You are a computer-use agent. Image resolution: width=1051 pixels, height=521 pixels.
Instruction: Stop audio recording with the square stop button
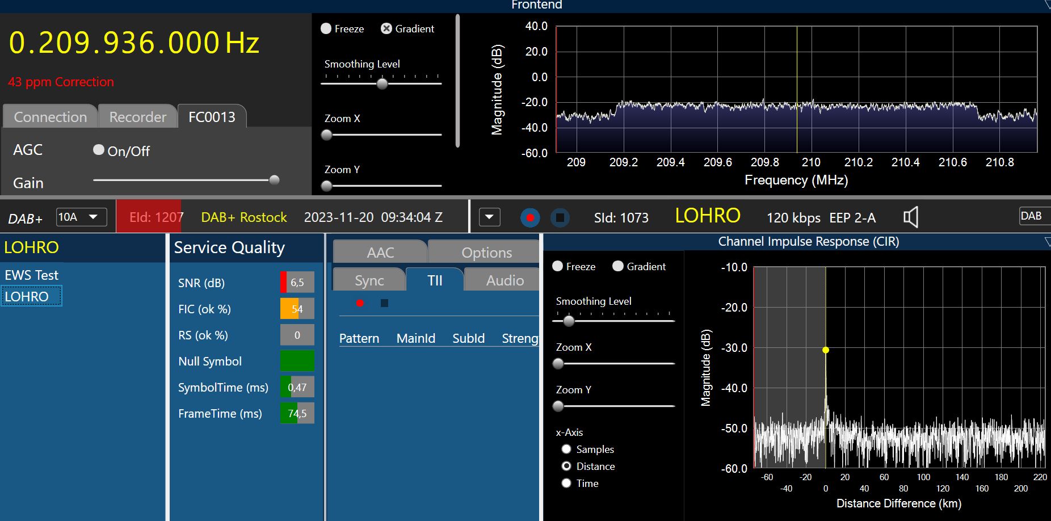(x=560, y=217)
